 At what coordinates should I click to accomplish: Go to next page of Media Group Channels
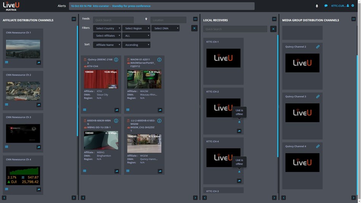click(354, 198)
